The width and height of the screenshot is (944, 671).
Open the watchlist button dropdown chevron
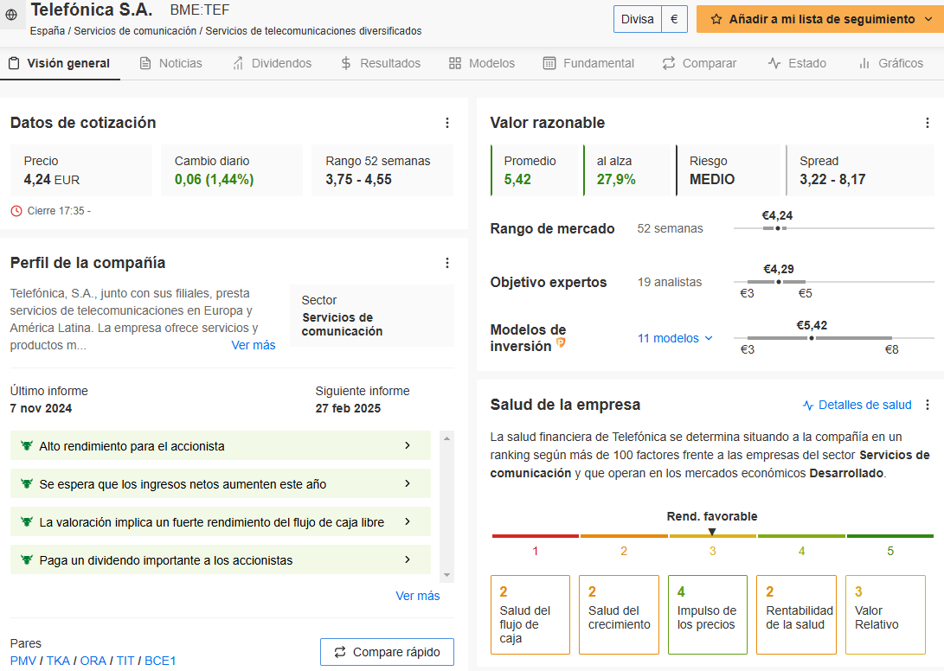(x=928, y=19)
